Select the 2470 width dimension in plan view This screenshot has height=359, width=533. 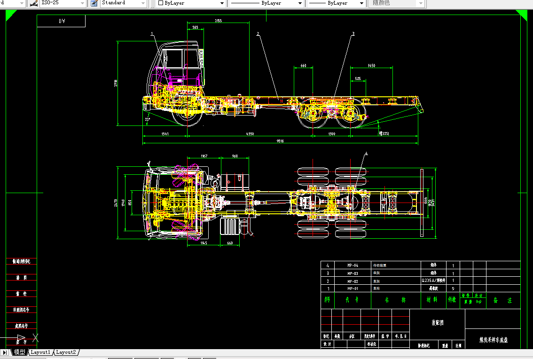[116, 203]
